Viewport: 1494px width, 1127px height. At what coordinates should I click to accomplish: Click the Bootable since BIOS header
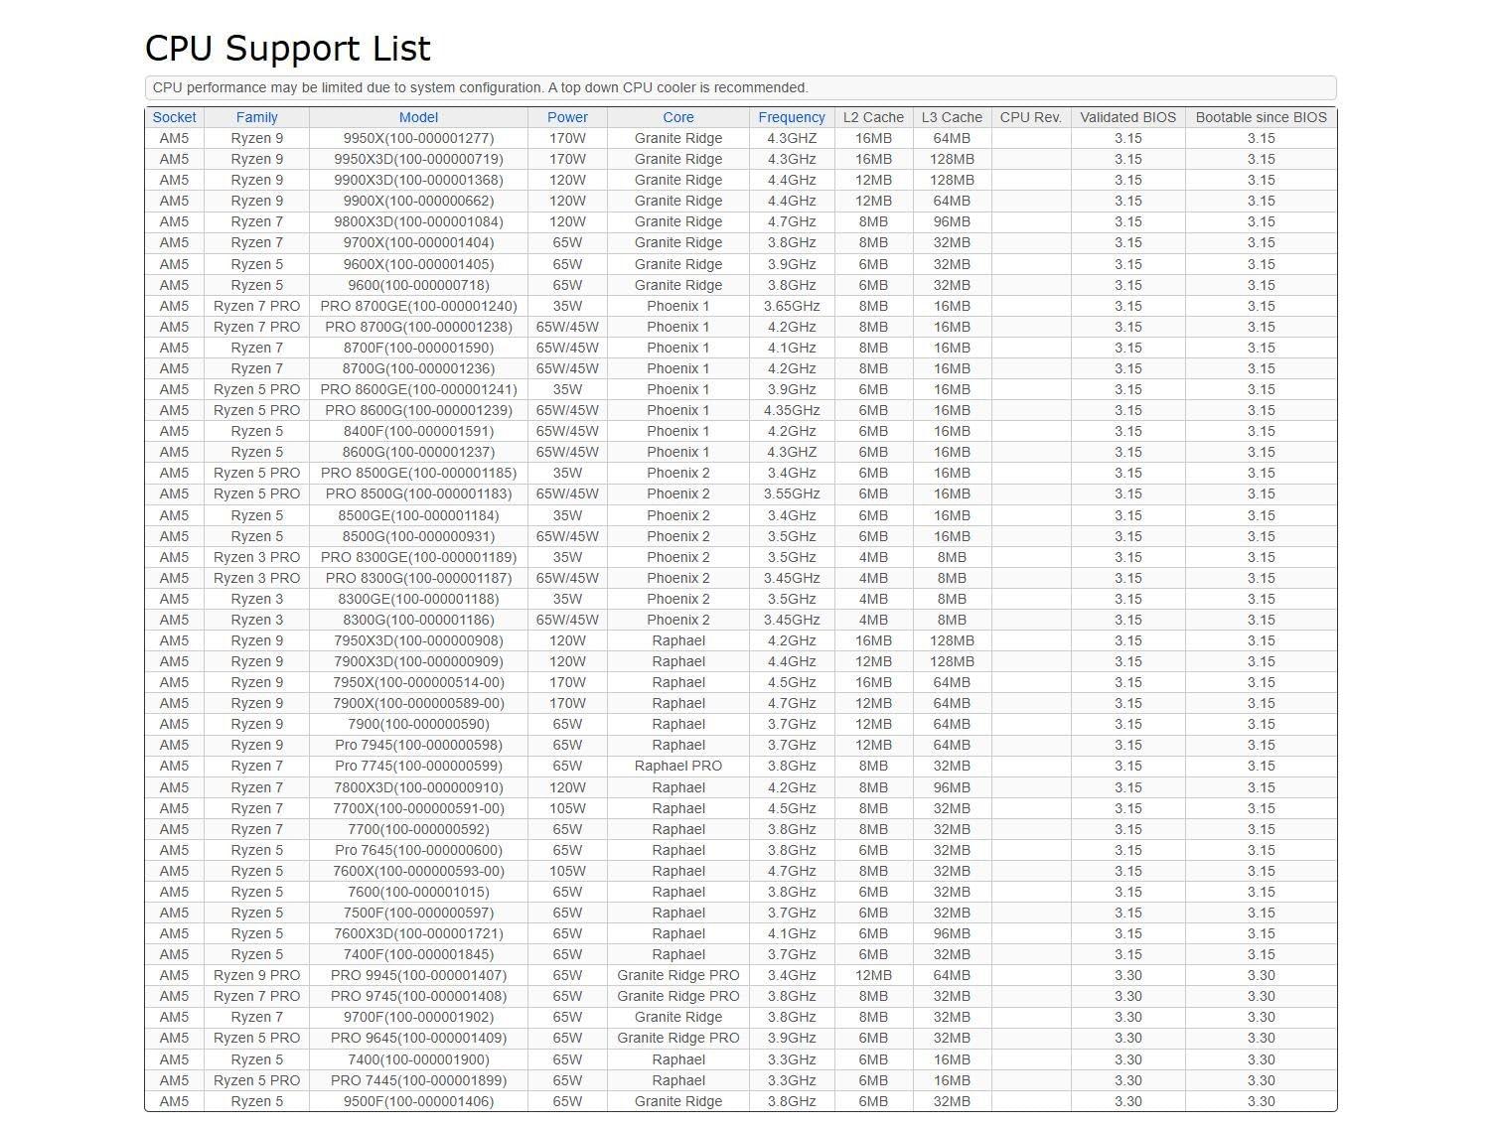[x=1261, y=117]
